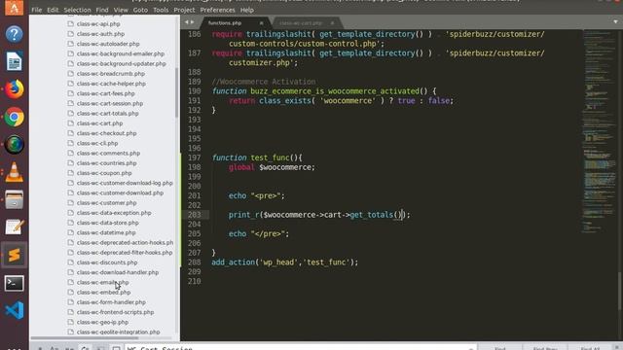Viewport: 623px width, 350px height.
Task: Open the Preferences menu
Action: (x=217, y=10)
